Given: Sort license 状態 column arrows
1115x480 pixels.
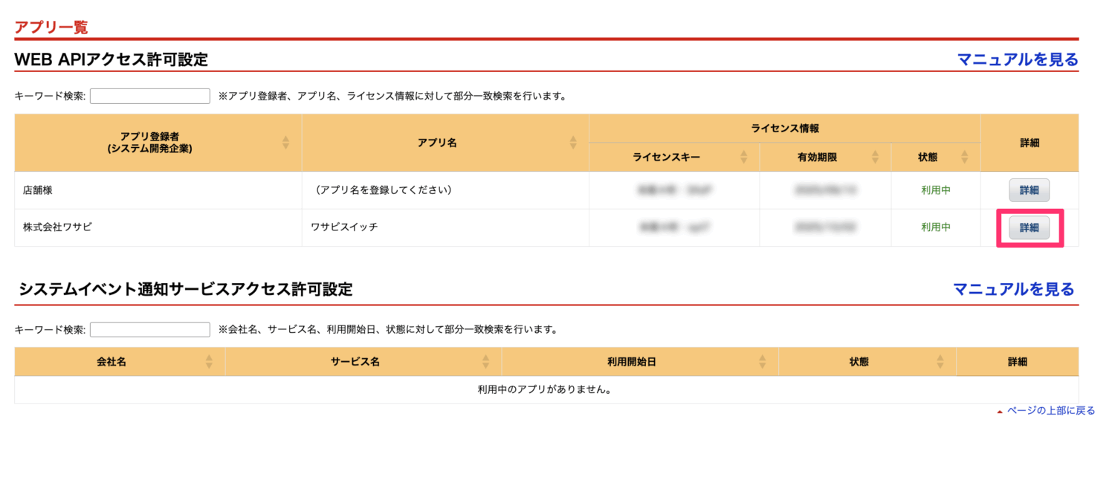Looking at the screenshot, I should tap(965, 157).
